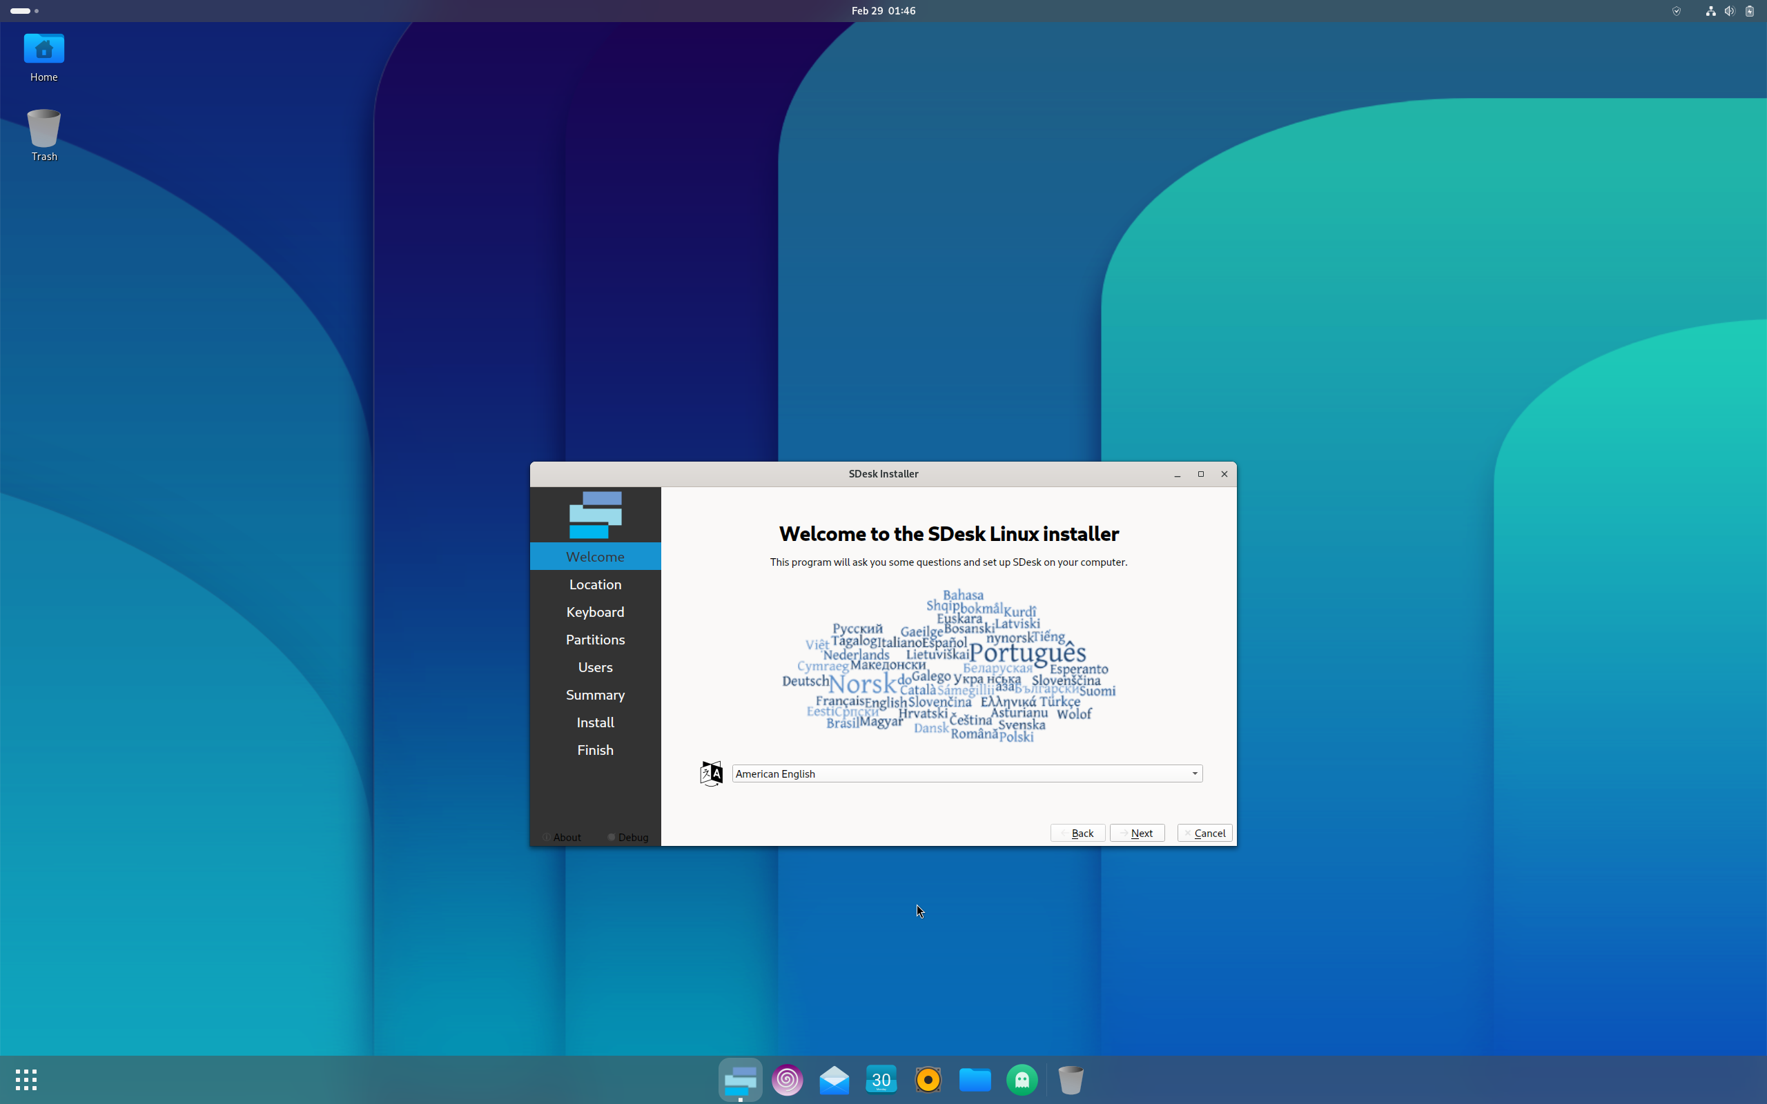Viewport: 1767px width, 1104px height.
Task: Open the calendar app in dock
Action: [x=881, y=1079]
